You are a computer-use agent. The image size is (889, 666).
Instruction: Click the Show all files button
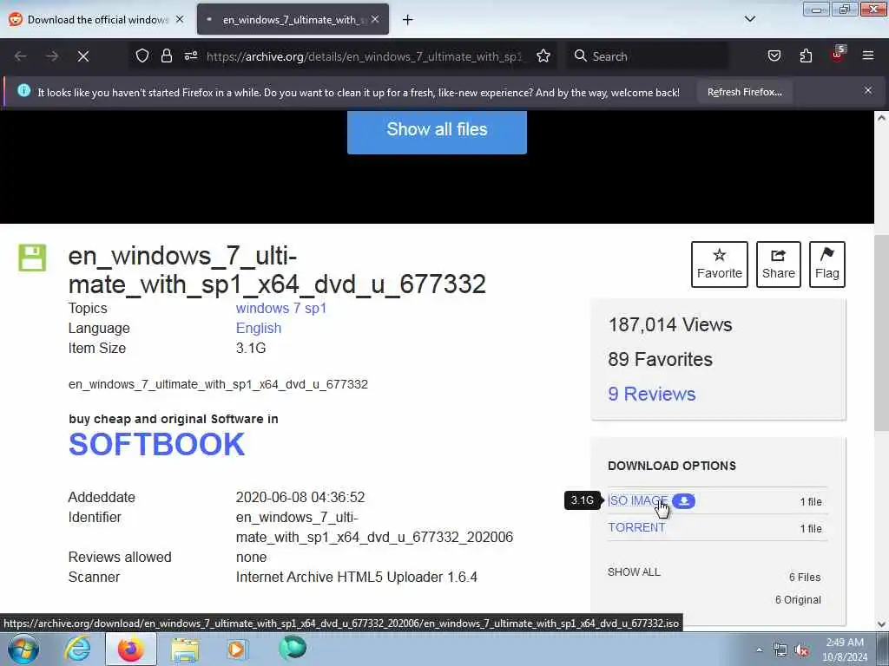coord(437,132)
